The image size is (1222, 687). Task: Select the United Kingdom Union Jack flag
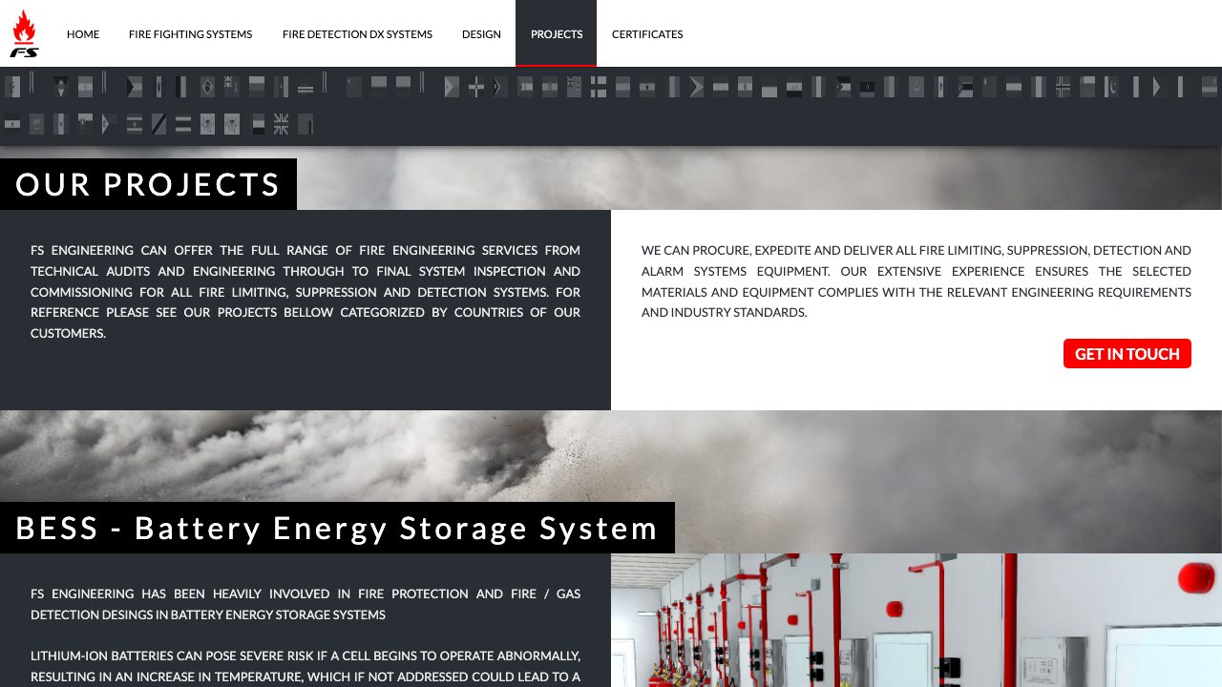[x=281, y=124]
